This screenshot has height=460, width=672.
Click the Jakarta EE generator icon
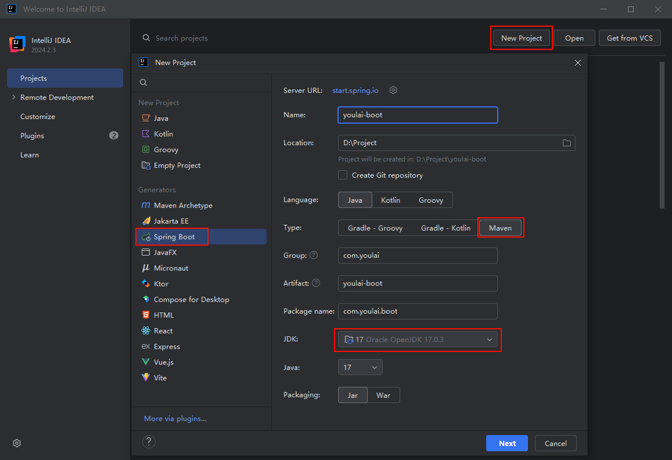(146, 221)
